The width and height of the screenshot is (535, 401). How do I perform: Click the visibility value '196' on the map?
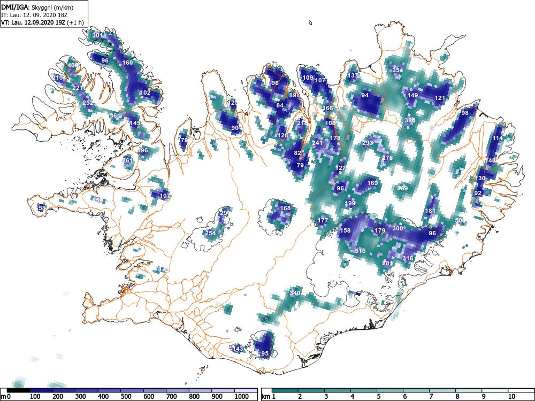click(x=143, y=150)
